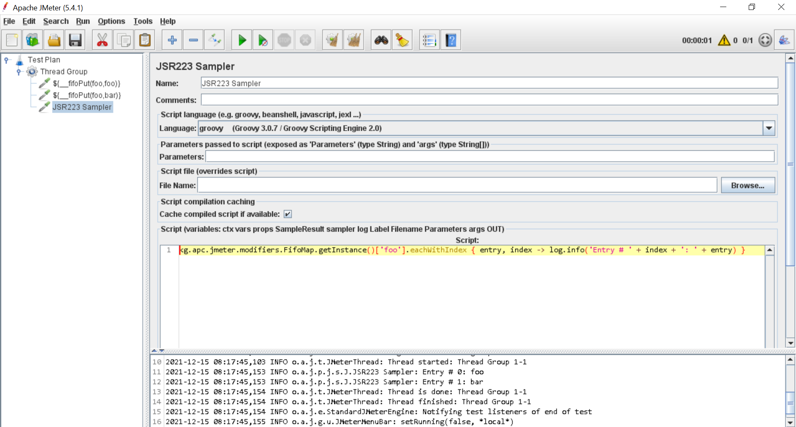Viewport: 796px width, 427px height.
Task: Click Start no pauses toolbar icon
Action: tap(263, 40)
